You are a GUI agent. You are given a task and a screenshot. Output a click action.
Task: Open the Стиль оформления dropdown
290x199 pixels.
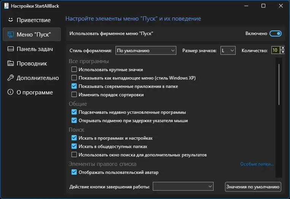pyautogui.click(x=146, y=50)
